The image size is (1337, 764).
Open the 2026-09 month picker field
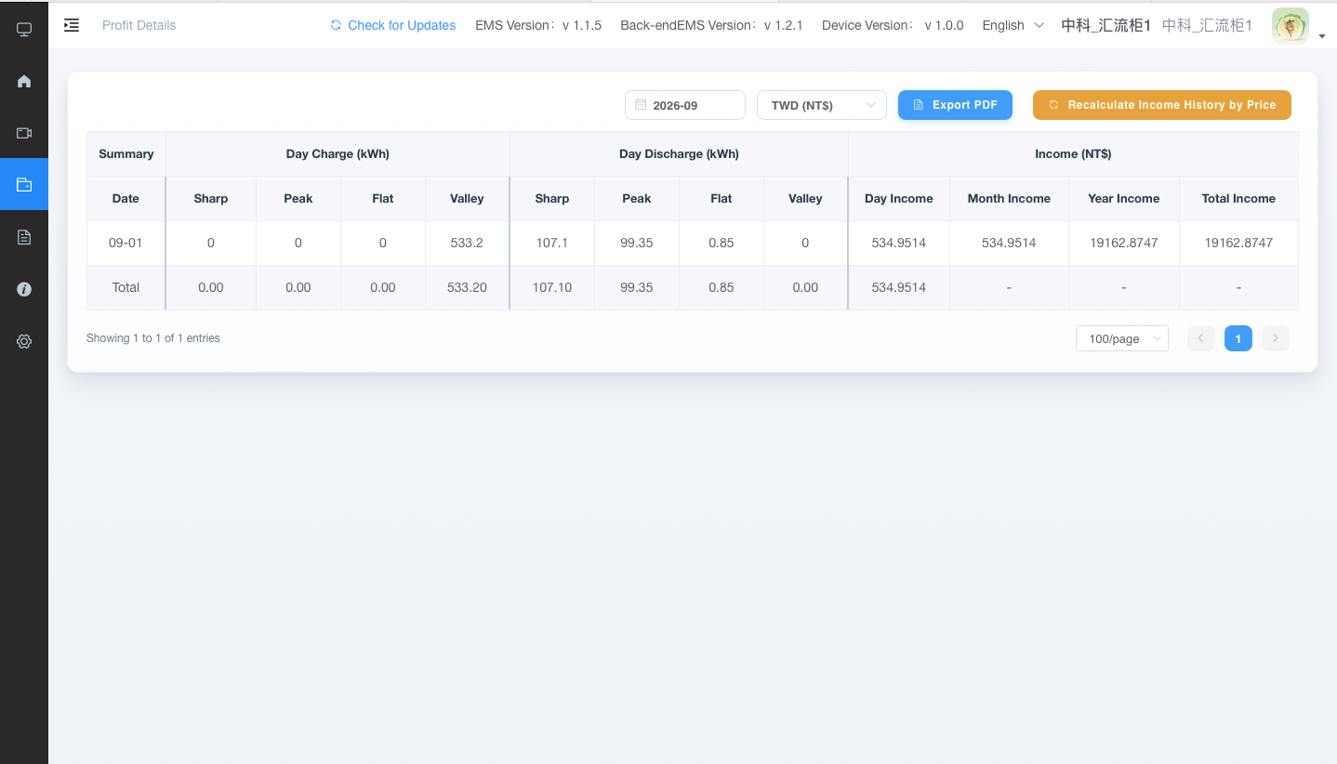[x=685, y=105]
